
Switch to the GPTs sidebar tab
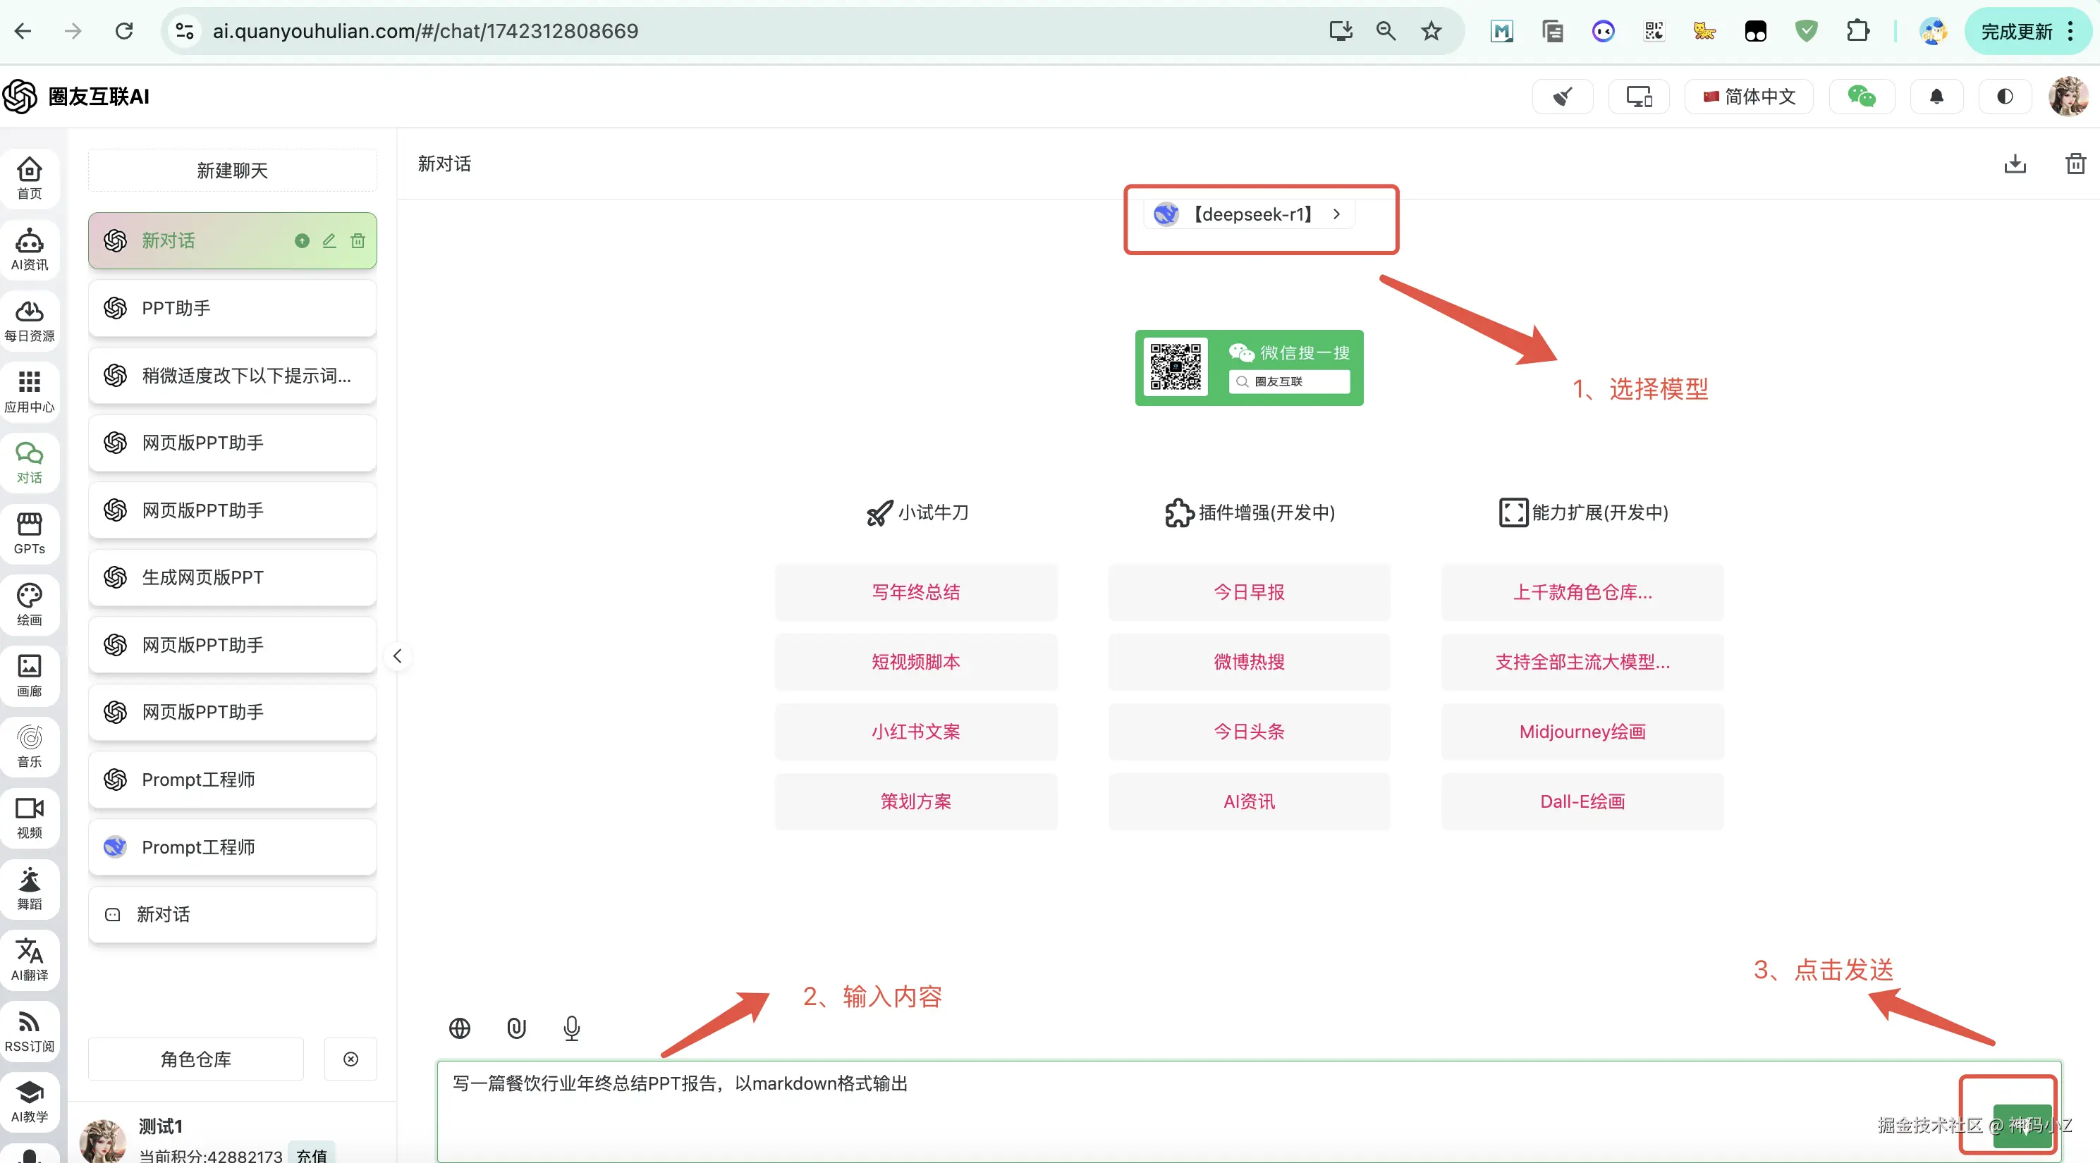pyautogui.click(x=30, y=533)
